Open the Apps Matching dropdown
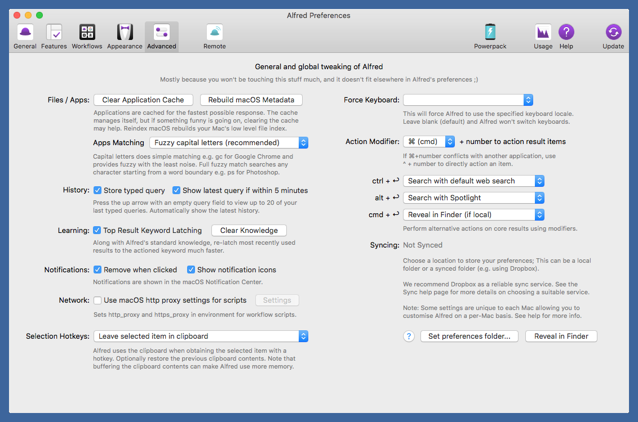The image size is (638, 422). [x=229, y=142]
